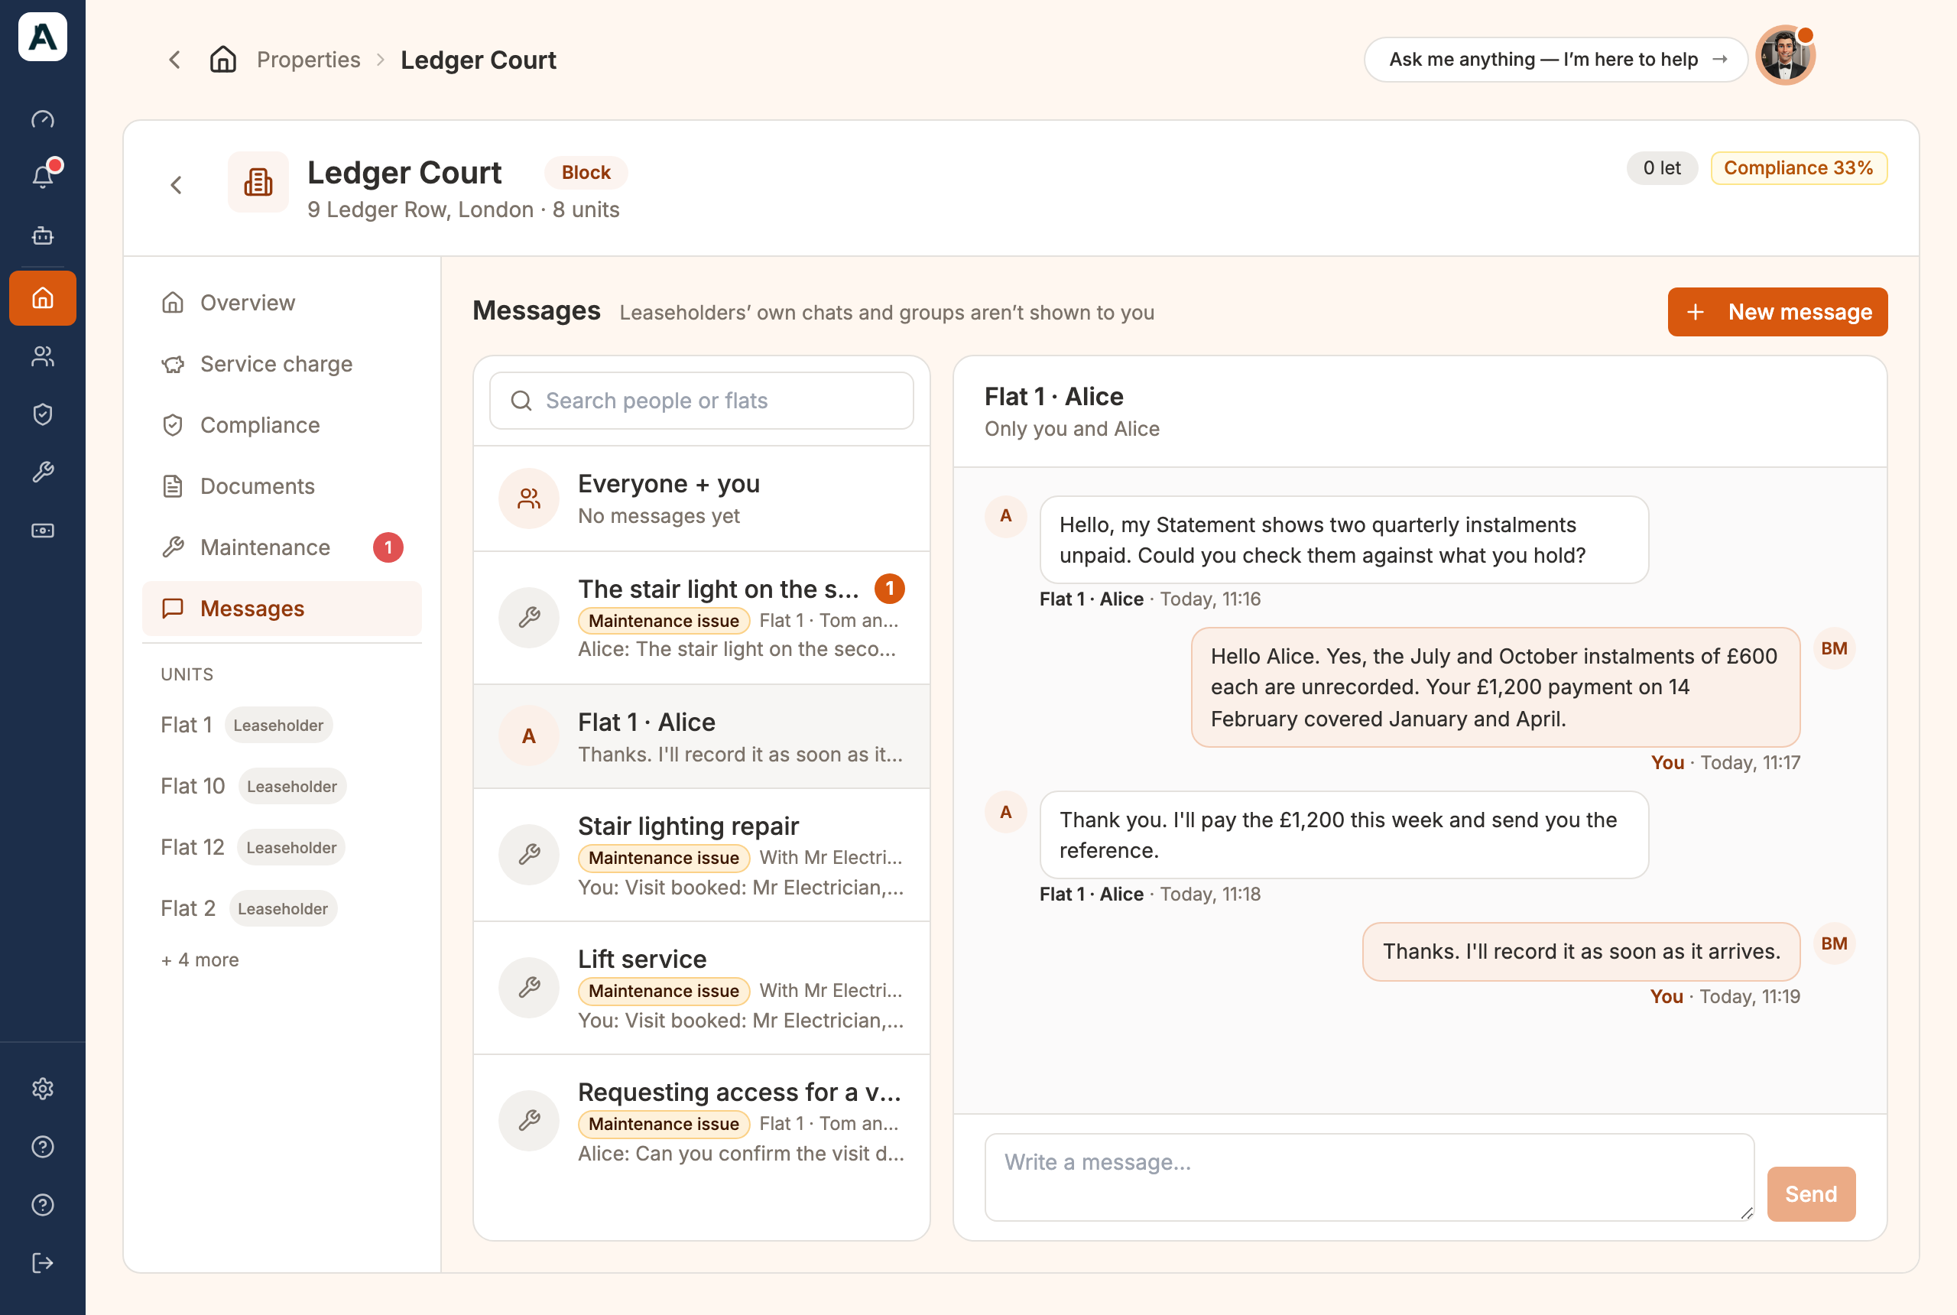The image size is (1957, 1315).
Task: Open the robot assistant icon in sidebar
Action: (43, 235)
